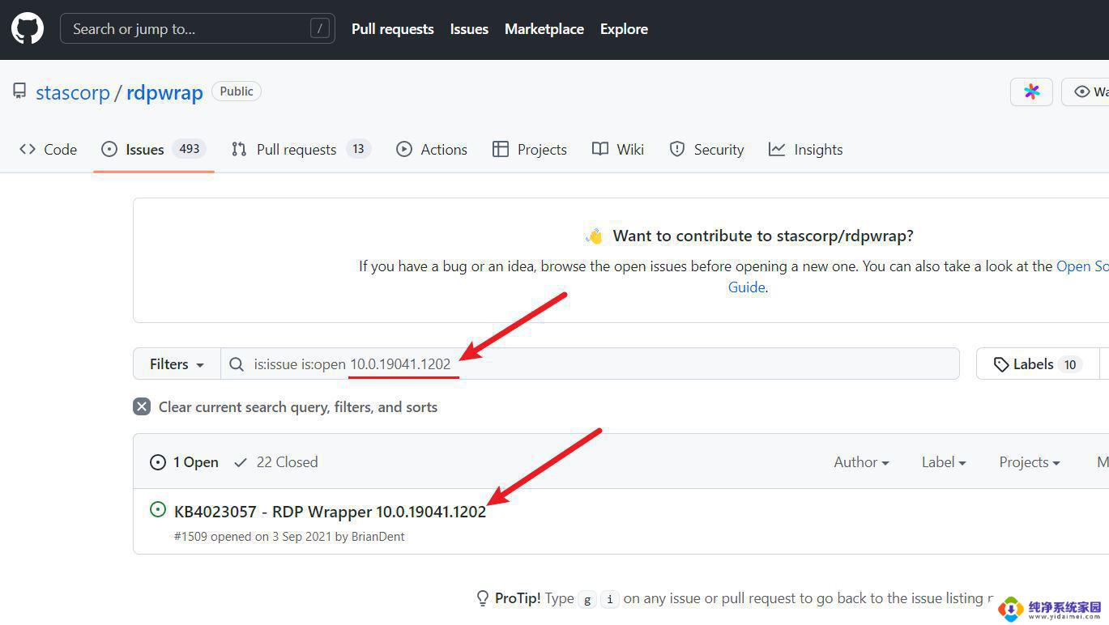Expand the Author filter dropdown
The width and height of the screenshot is (1109, 625).
tap(861, 462)
